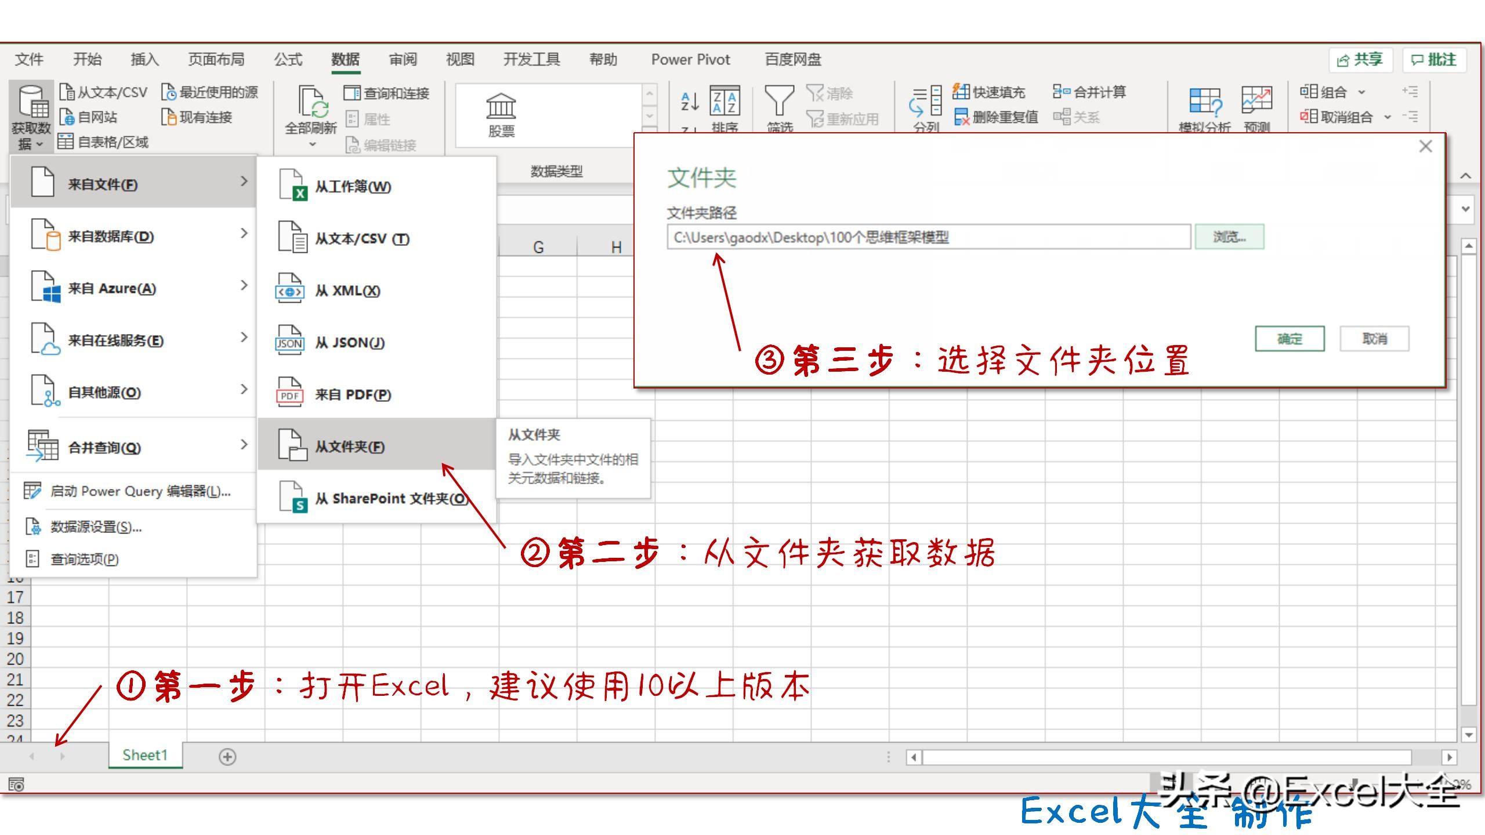This screenshot has height=835, width=1485.
Task: Confirm with the OK (确定) button
Action: 1290,339
